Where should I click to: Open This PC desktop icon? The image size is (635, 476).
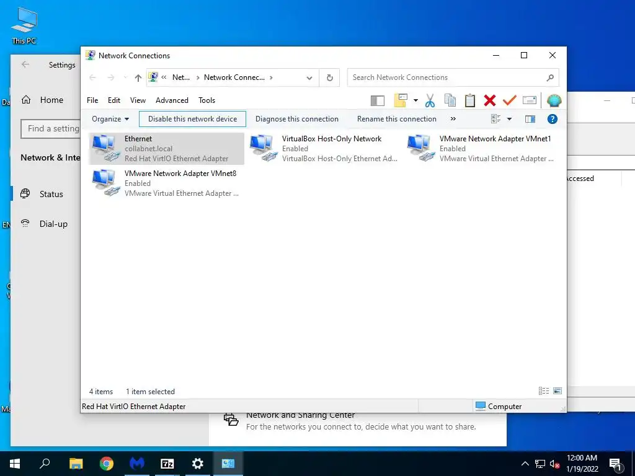[24, 25]
